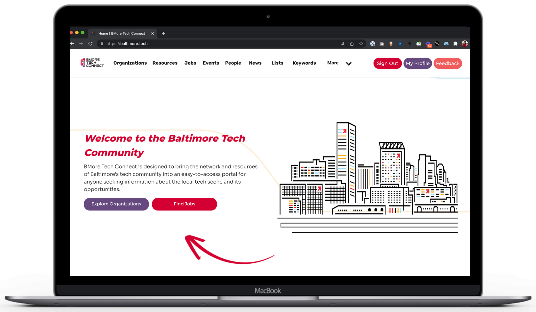Viewport: 536px width, 312px height.
Task: Close the Home | BMore Tech Connect tab
Action: 153,33
